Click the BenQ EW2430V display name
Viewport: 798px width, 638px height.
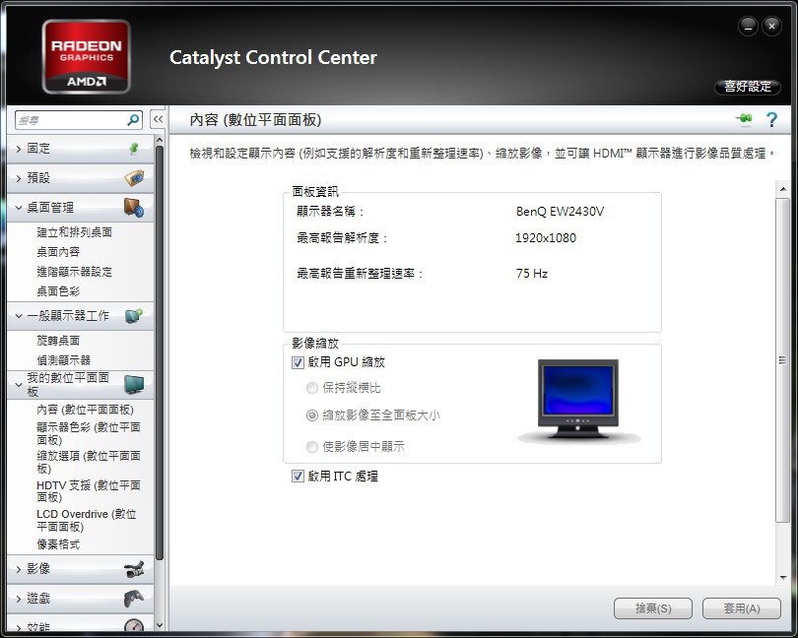(x=560, y=211)
